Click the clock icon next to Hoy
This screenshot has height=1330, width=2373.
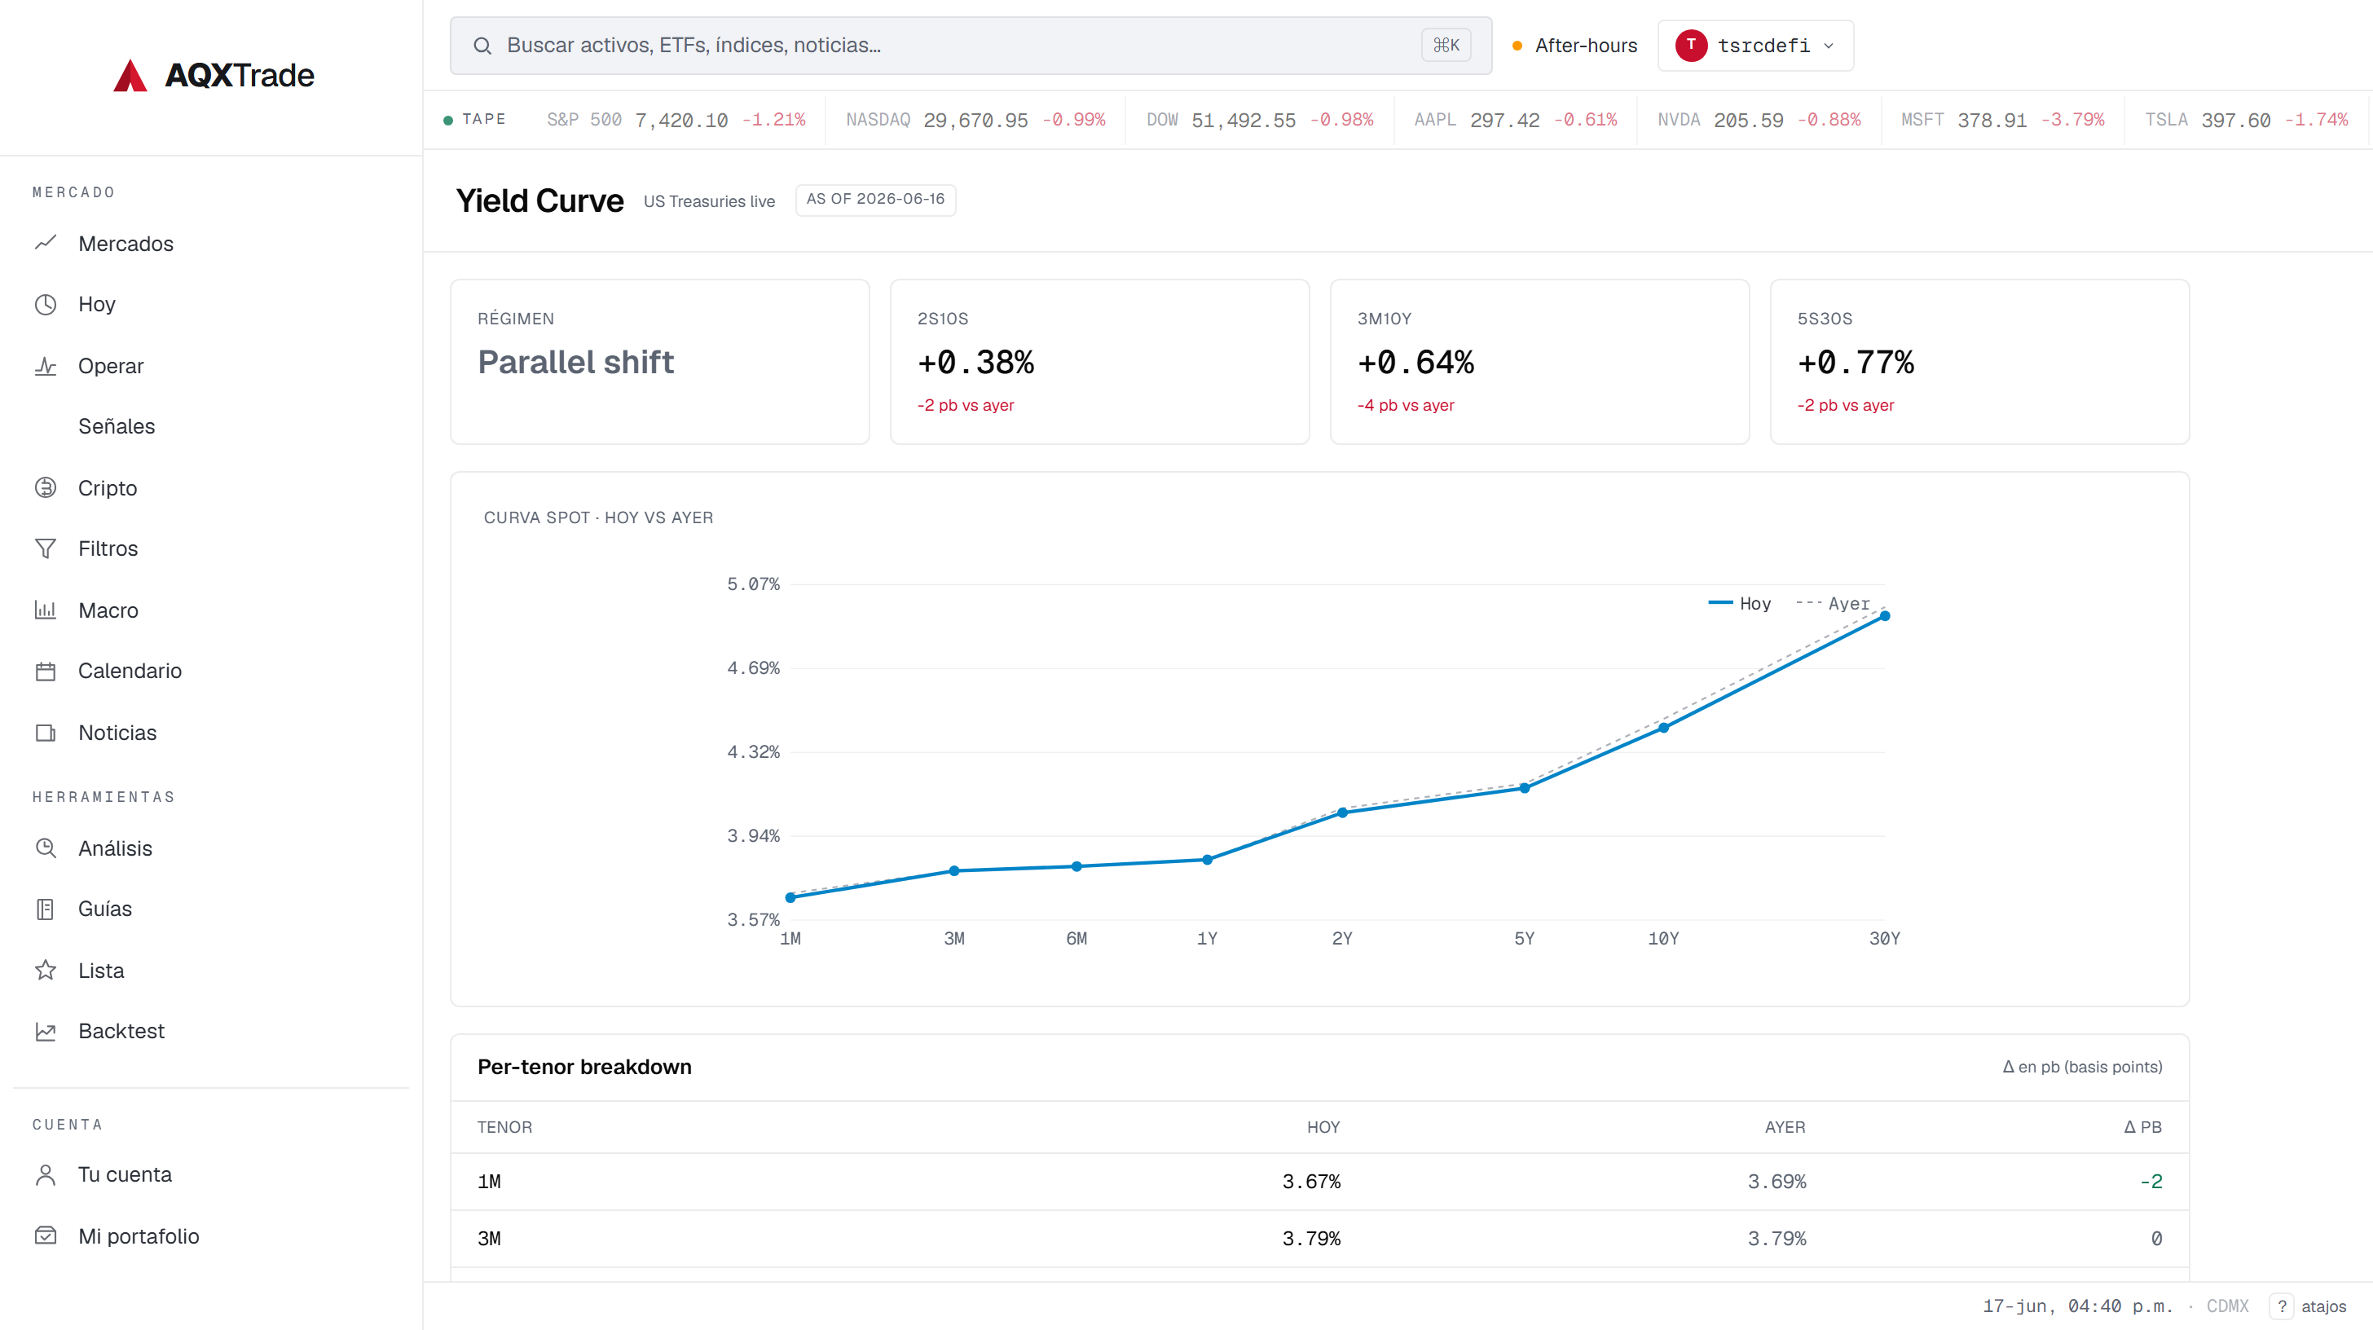(45, 304)
